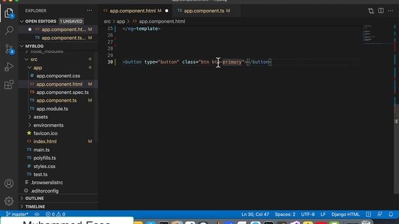Open favicon.ico file
The image size is (399, 224).
[46, 133]
